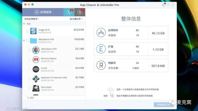198x111 pixels.
Task: Open the 所有应用程序 filter dropdown
Action: (x=32, y=19)
